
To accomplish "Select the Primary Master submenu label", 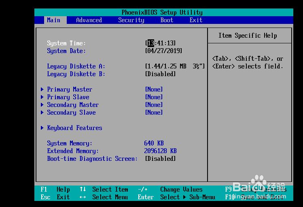I will pyautogui.click(x=70, y=90).
